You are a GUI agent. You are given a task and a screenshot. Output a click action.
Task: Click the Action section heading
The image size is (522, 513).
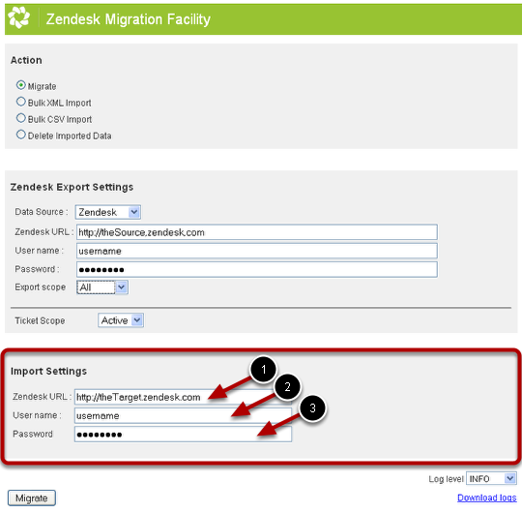[26, 60]
